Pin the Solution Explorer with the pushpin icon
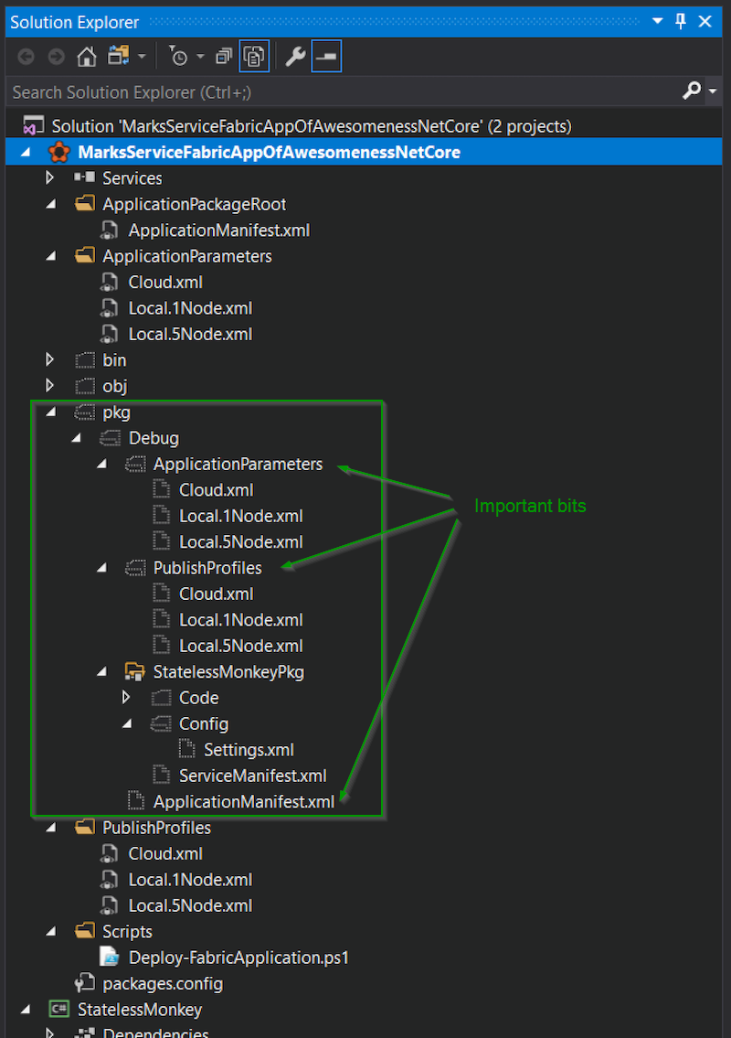 click(681, 22)
